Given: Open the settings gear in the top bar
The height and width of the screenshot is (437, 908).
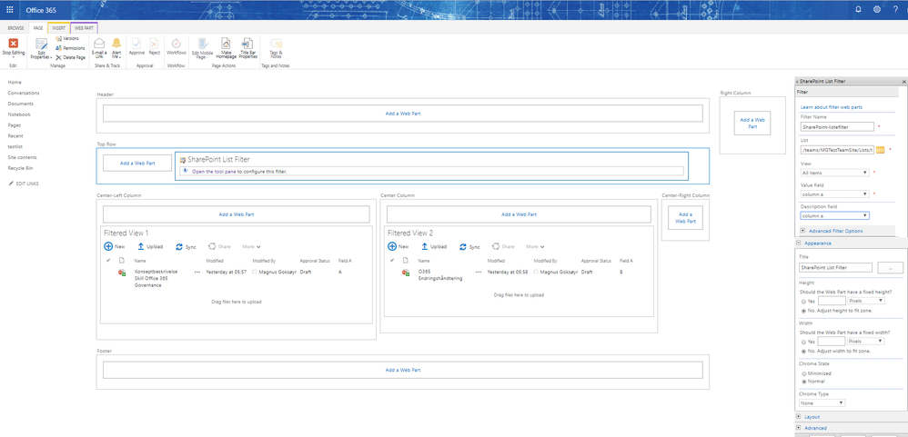Looking at the screenshot, I should 877,9.
